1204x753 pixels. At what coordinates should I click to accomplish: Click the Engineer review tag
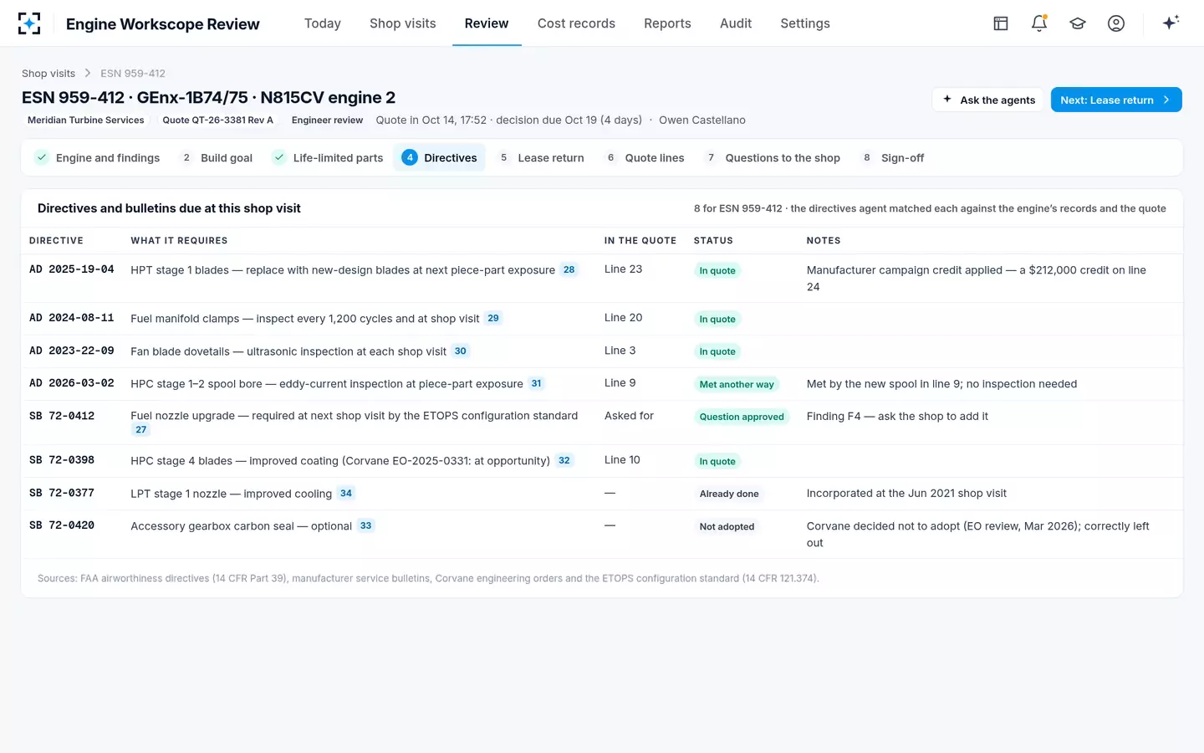coord(327,120)
